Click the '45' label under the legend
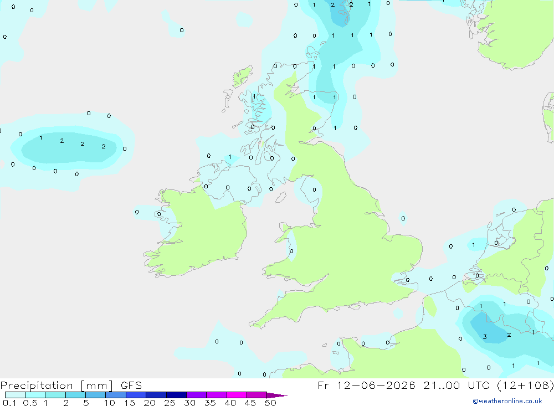This screenshot has width=554, height=406. coord(250,403)
